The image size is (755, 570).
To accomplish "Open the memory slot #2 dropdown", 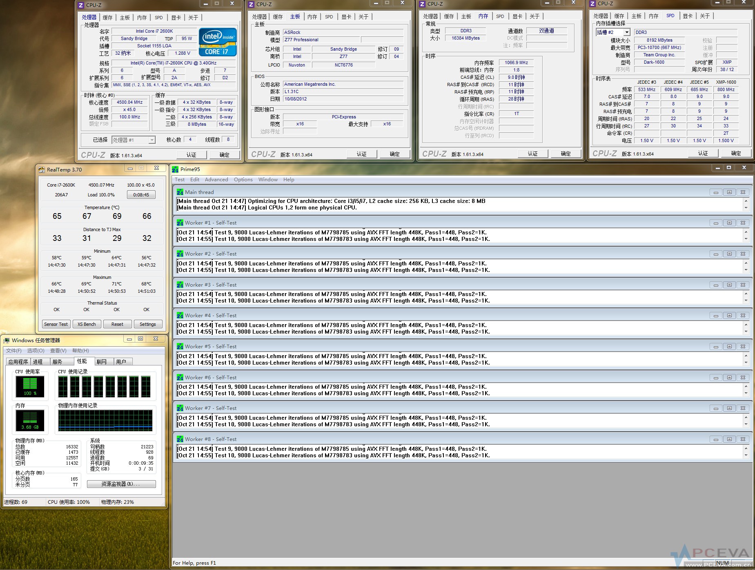I will click(627, 32).
